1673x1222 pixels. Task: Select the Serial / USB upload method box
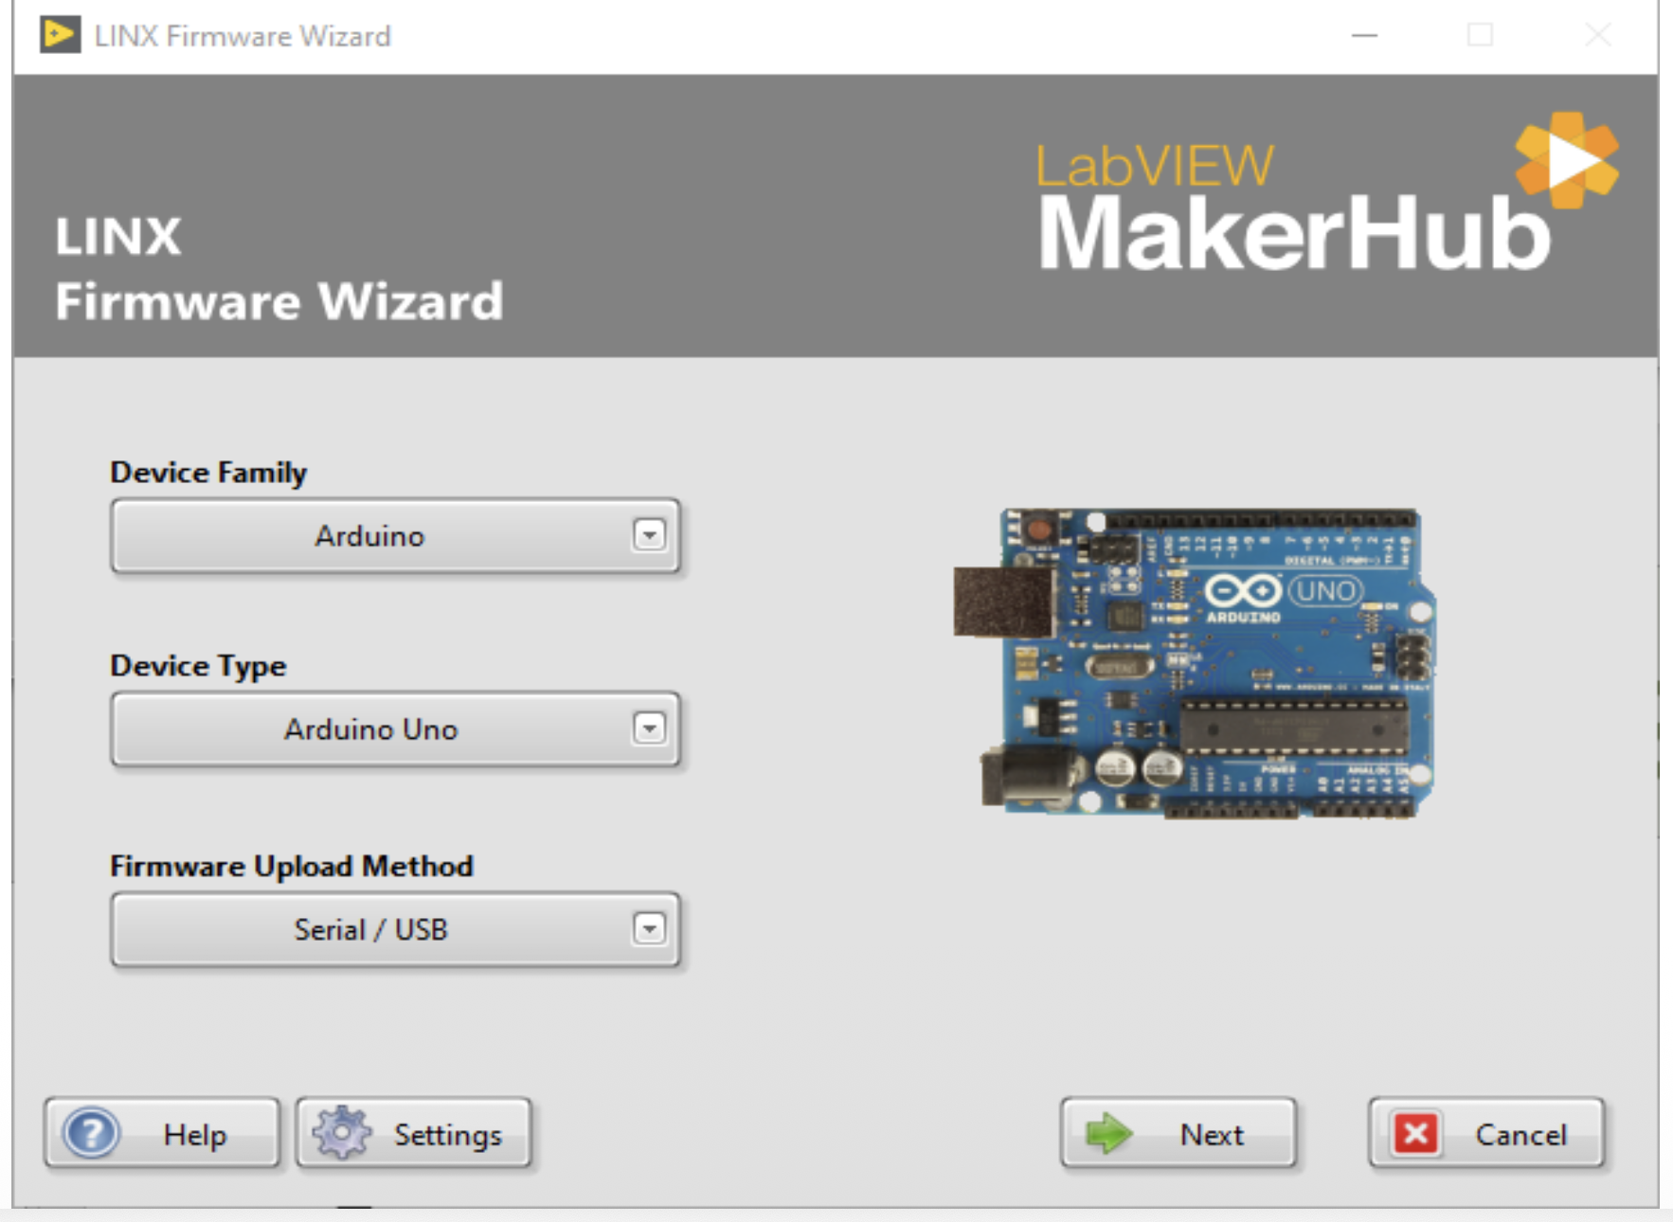(x=396, y=930)
